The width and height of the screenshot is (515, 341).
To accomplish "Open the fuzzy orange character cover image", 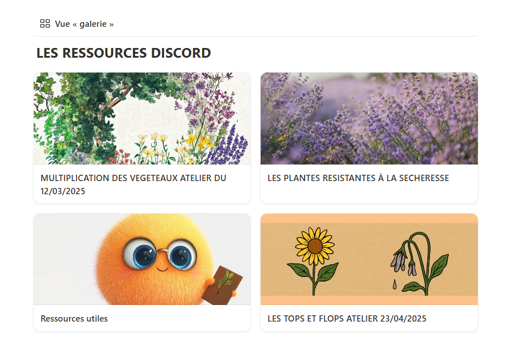I will pyautogui.click(x=142, y=259).
